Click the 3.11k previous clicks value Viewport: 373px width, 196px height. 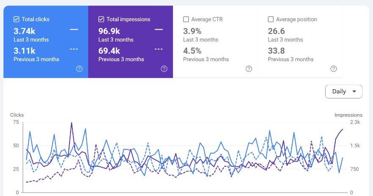point(25,51)
